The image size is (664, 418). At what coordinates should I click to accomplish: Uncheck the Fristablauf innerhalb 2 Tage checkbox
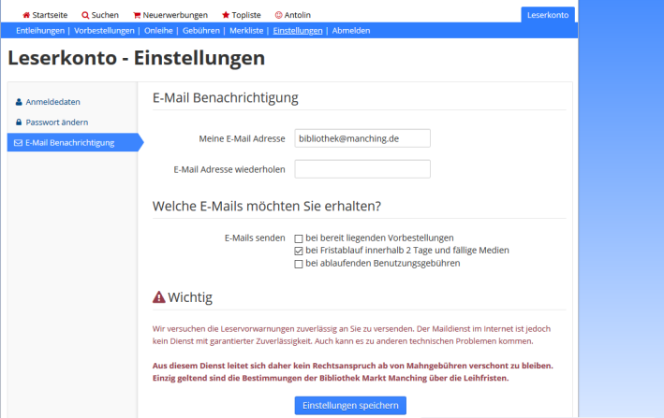299,251
